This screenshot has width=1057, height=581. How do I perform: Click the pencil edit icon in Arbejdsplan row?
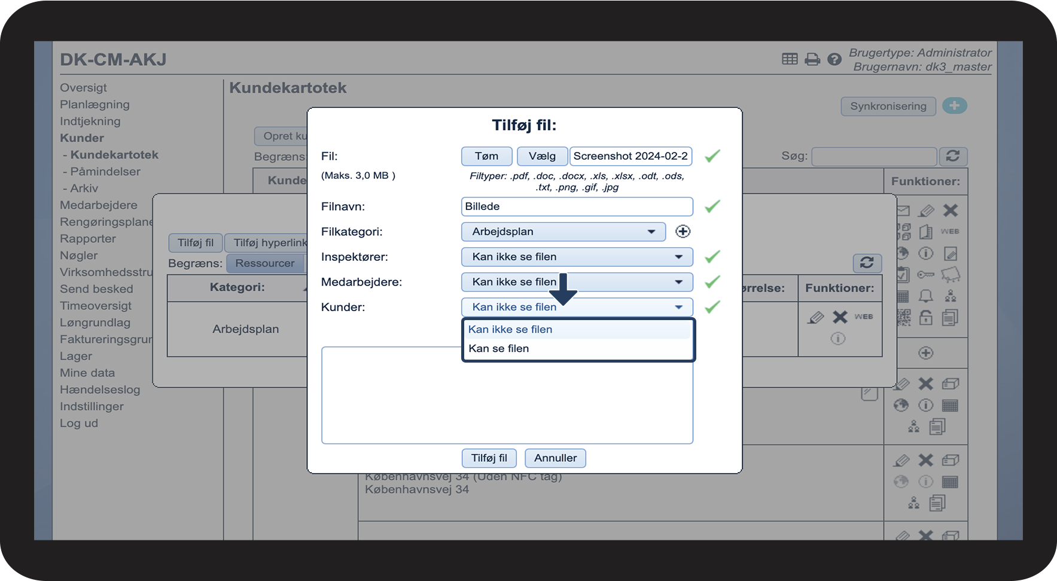(815, 317)
